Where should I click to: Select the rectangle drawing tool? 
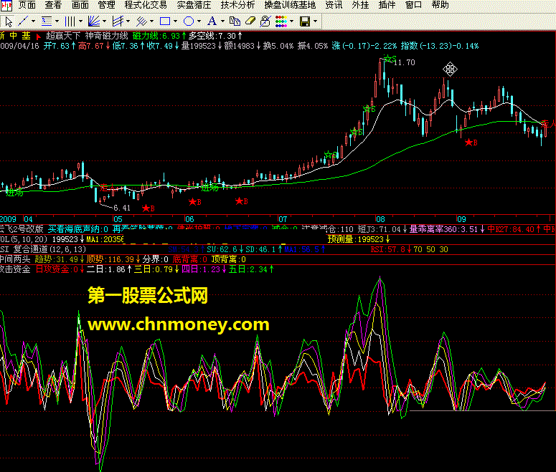click(165, 21)
